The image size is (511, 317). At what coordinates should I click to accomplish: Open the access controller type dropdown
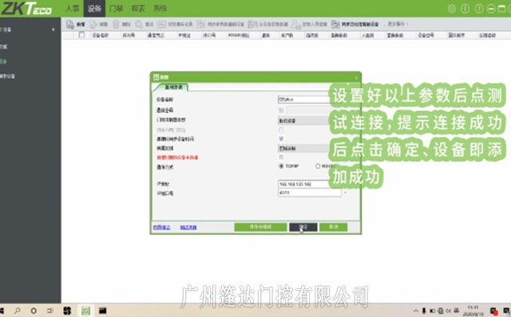303,121
